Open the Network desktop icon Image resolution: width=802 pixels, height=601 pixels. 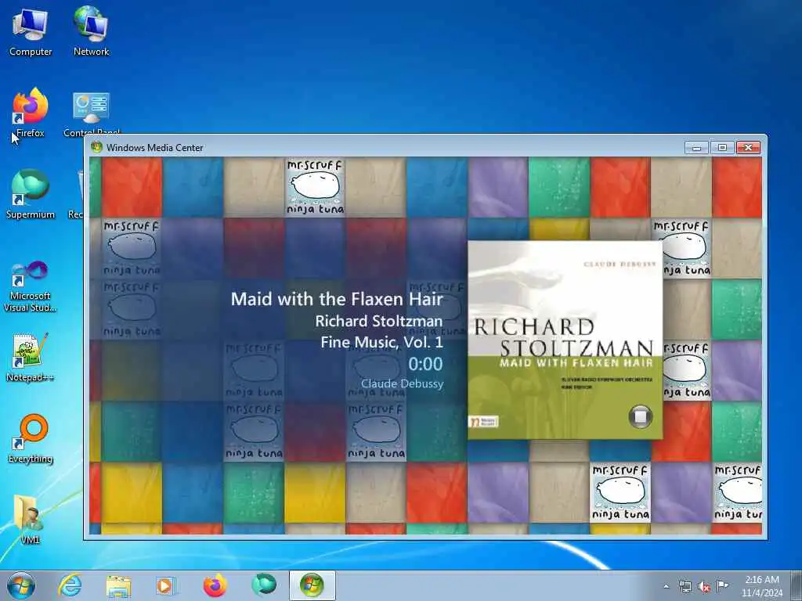click(91, 31)
